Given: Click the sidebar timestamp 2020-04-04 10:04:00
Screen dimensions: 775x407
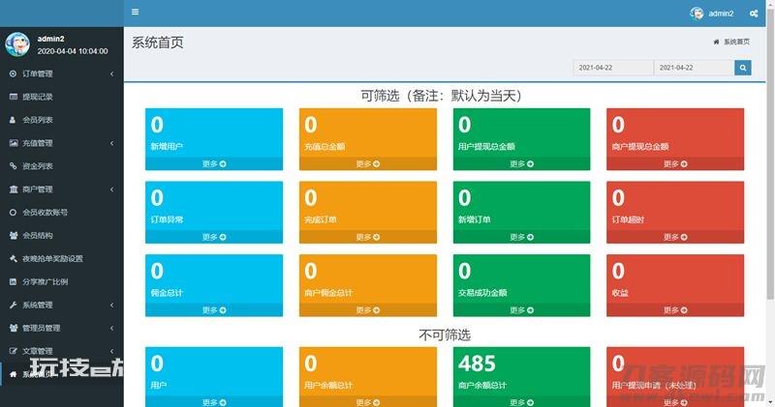Looking at the screenshot, I should (x=73, y=51).
